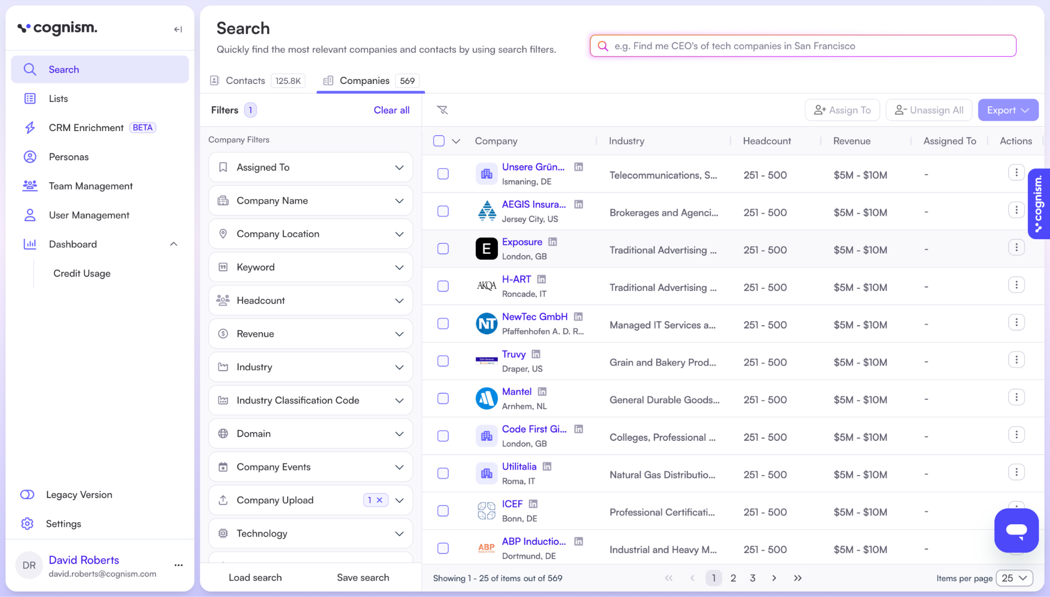The image size is (1050, 597).
Task: Open user account options ellipsis
Action: click(178, 565)
